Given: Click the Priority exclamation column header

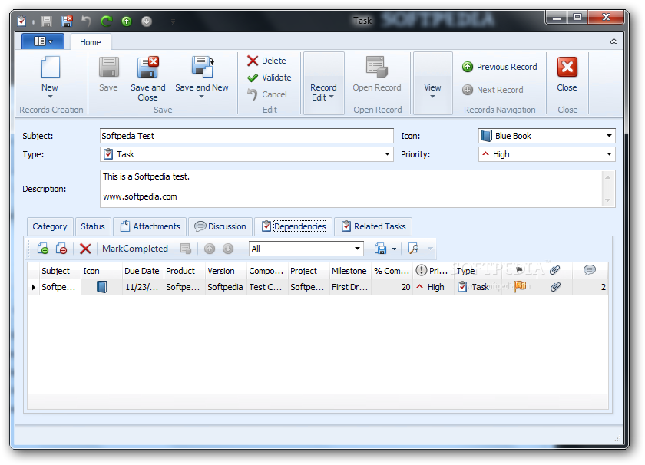Looking at the screenshot, I should [x=433, y=271].
